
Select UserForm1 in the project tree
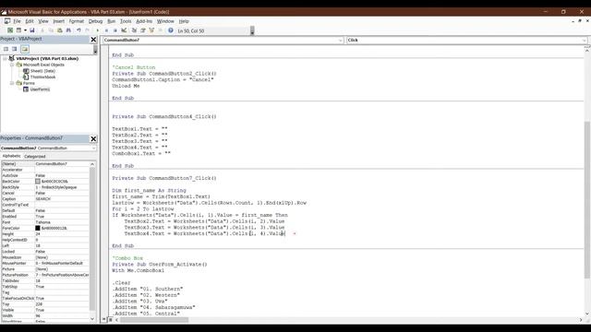(x=40, y=89)
